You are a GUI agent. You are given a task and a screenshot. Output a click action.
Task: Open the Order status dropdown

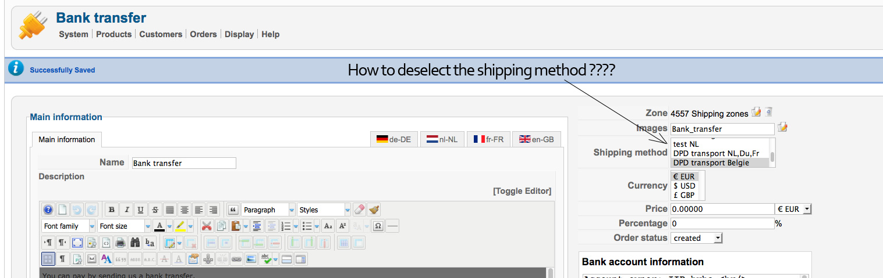697,238
